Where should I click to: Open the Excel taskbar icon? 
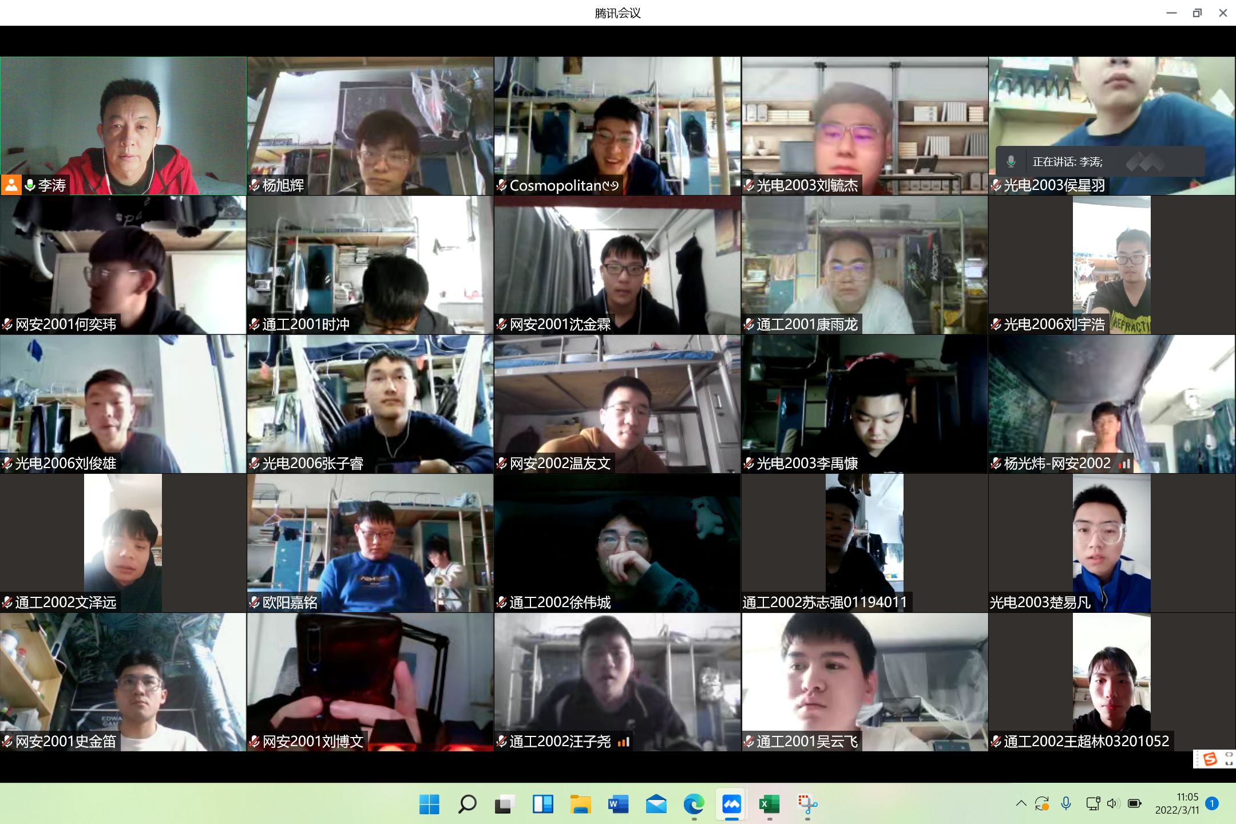pos(769,804)
